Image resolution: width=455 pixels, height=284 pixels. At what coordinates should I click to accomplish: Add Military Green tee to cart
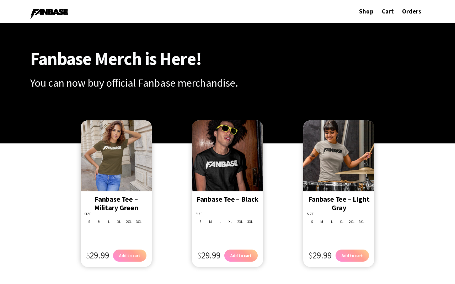point(130,256)
